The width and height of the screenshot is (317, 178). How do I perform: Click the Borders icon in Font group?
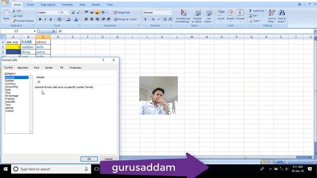coord(59,19)
